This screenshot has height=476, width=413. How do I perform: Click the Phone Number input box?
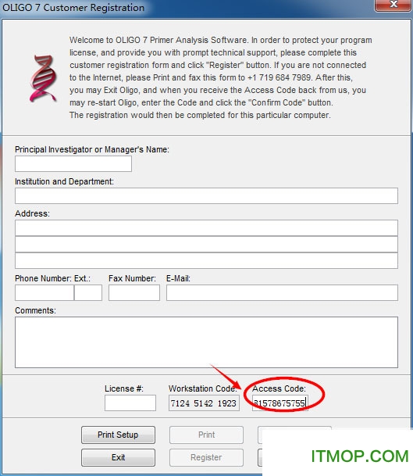click(45, 292)
